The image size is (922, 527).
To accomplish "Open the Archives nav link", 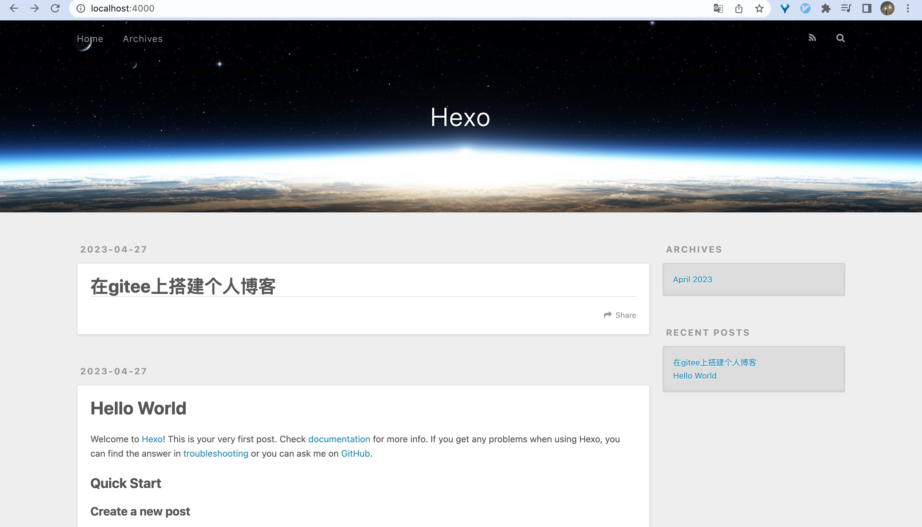I will (x=143, y=39).
